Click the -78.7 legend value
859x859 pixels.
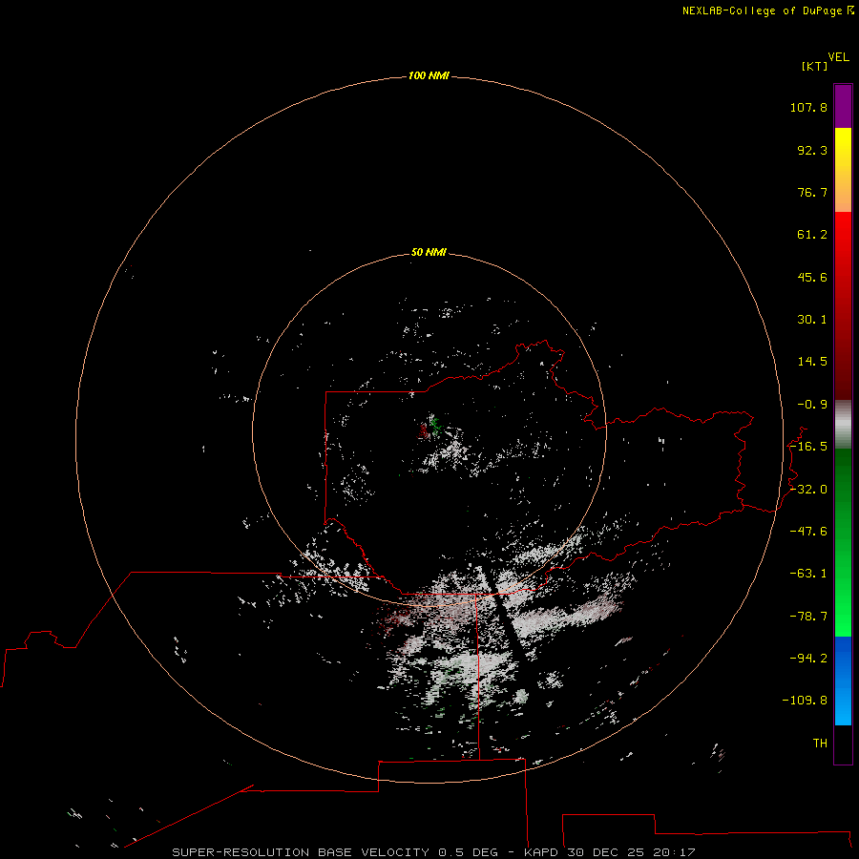pos(808,617)
